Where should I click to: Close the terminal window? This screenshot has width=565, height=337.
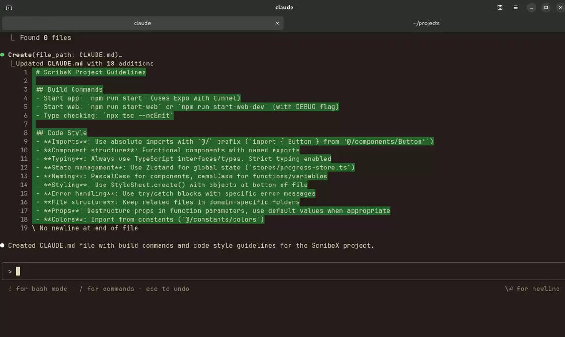click(x=560, y=8)
